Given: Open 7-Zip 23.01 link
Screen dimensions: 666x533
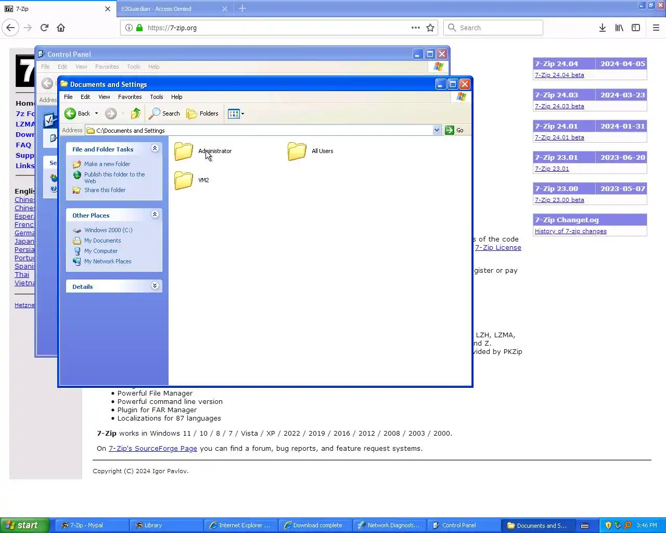Looking at the screenshot, I should 552,169.
